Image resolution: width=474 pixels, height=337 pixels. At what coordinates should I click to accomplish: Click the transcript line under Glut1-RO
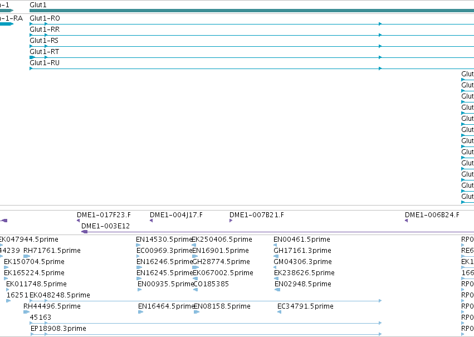click(x=252, y=24)
